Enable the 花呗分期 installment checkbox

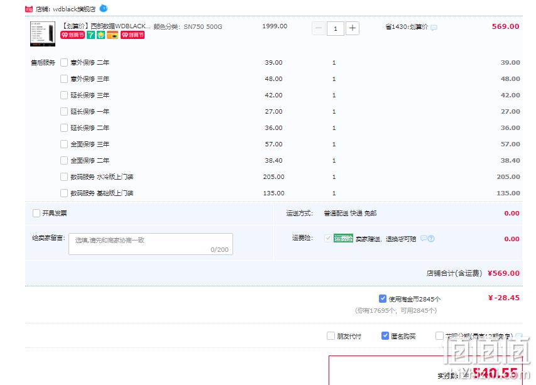(x=439, y=336)
